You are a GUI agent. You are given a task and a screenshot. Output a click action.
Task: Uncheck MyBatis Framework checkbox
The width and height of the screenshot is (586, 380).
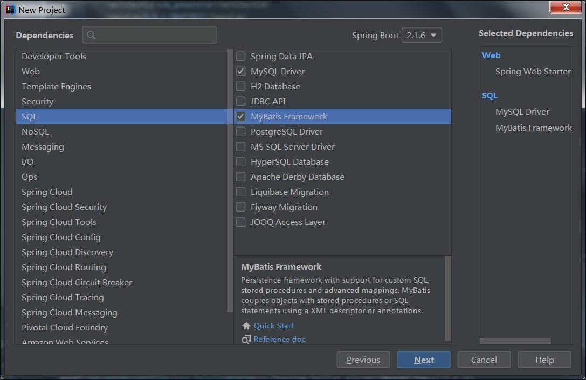pos(240,116)
